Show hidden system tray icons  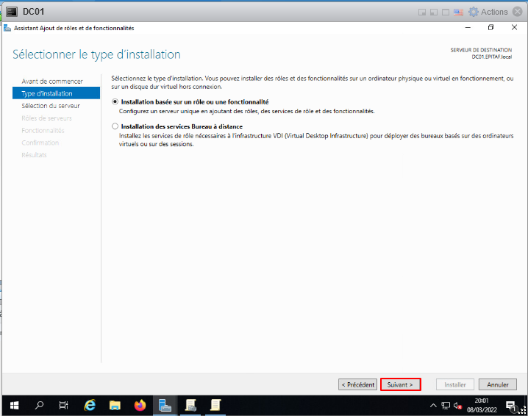[433, 406]
